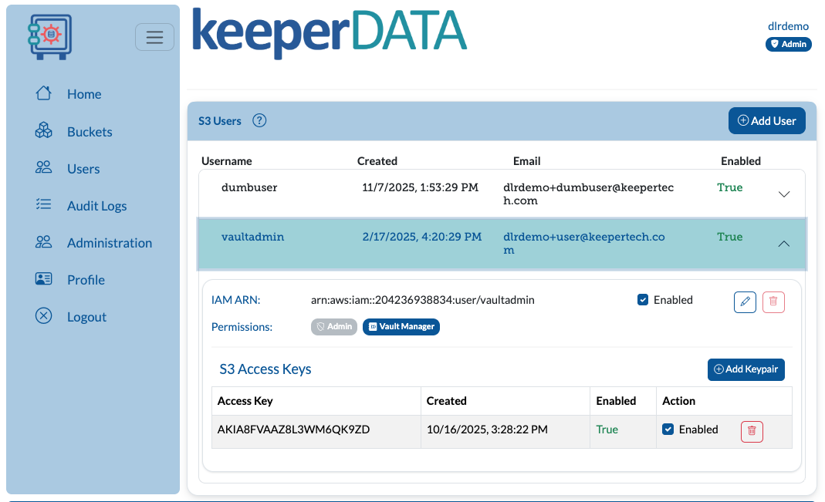
Task: Click the IAM ARN value text
Action: (x=422, y=300)
